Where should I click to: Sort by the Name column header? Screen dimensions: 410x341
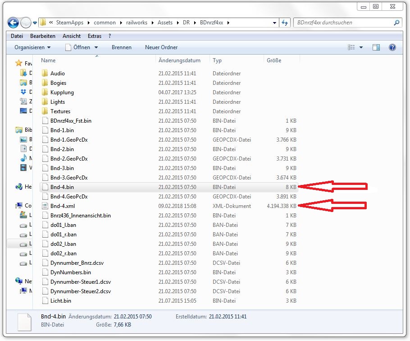click(48, 60)
